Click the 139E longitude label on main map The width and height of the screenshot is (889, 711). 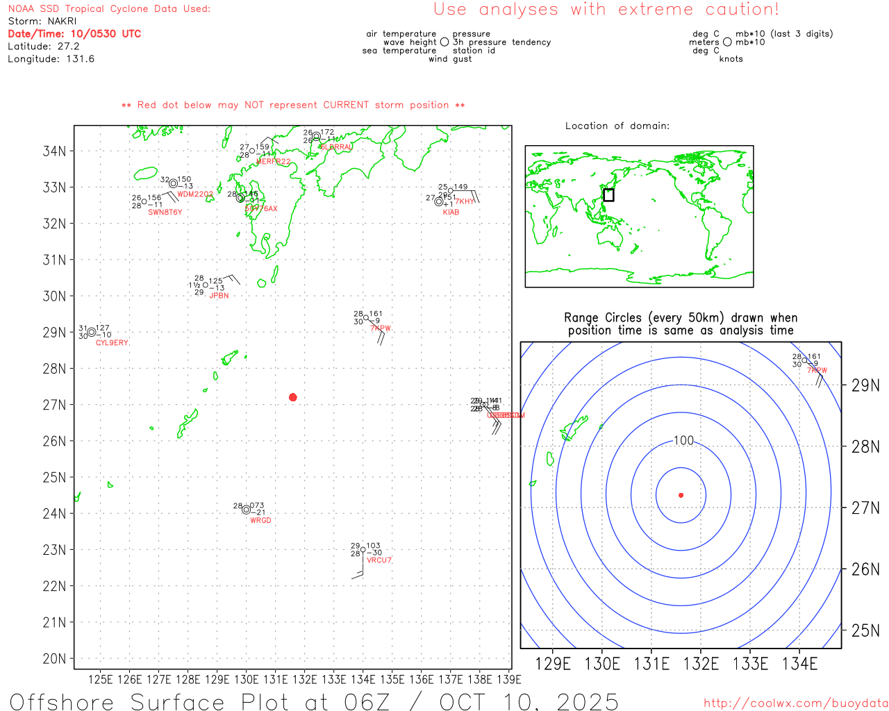[x=509, y=679]
